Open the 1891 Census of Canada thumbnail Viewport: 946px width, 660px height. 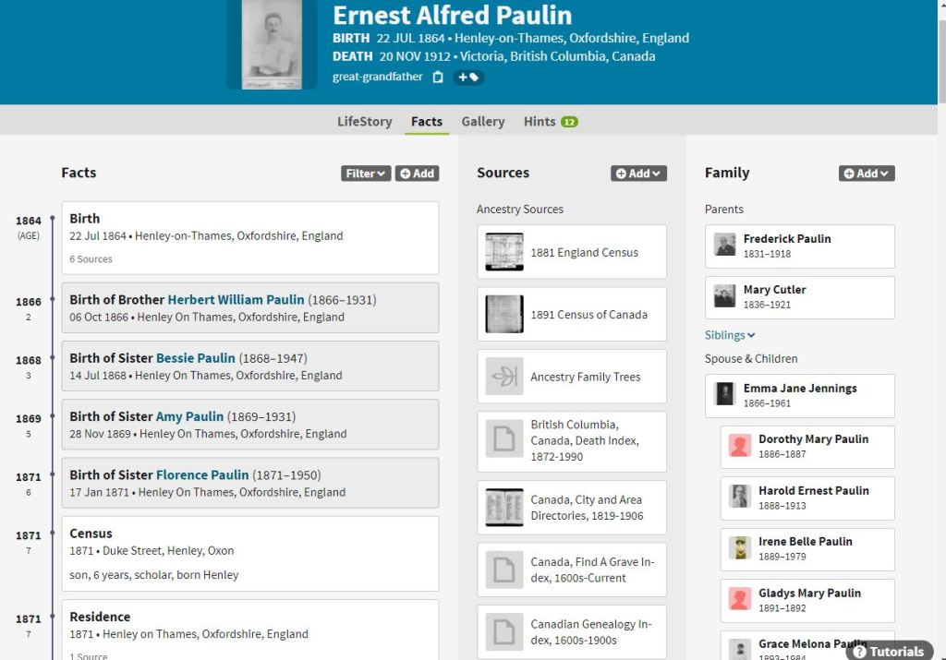[504, 315]
